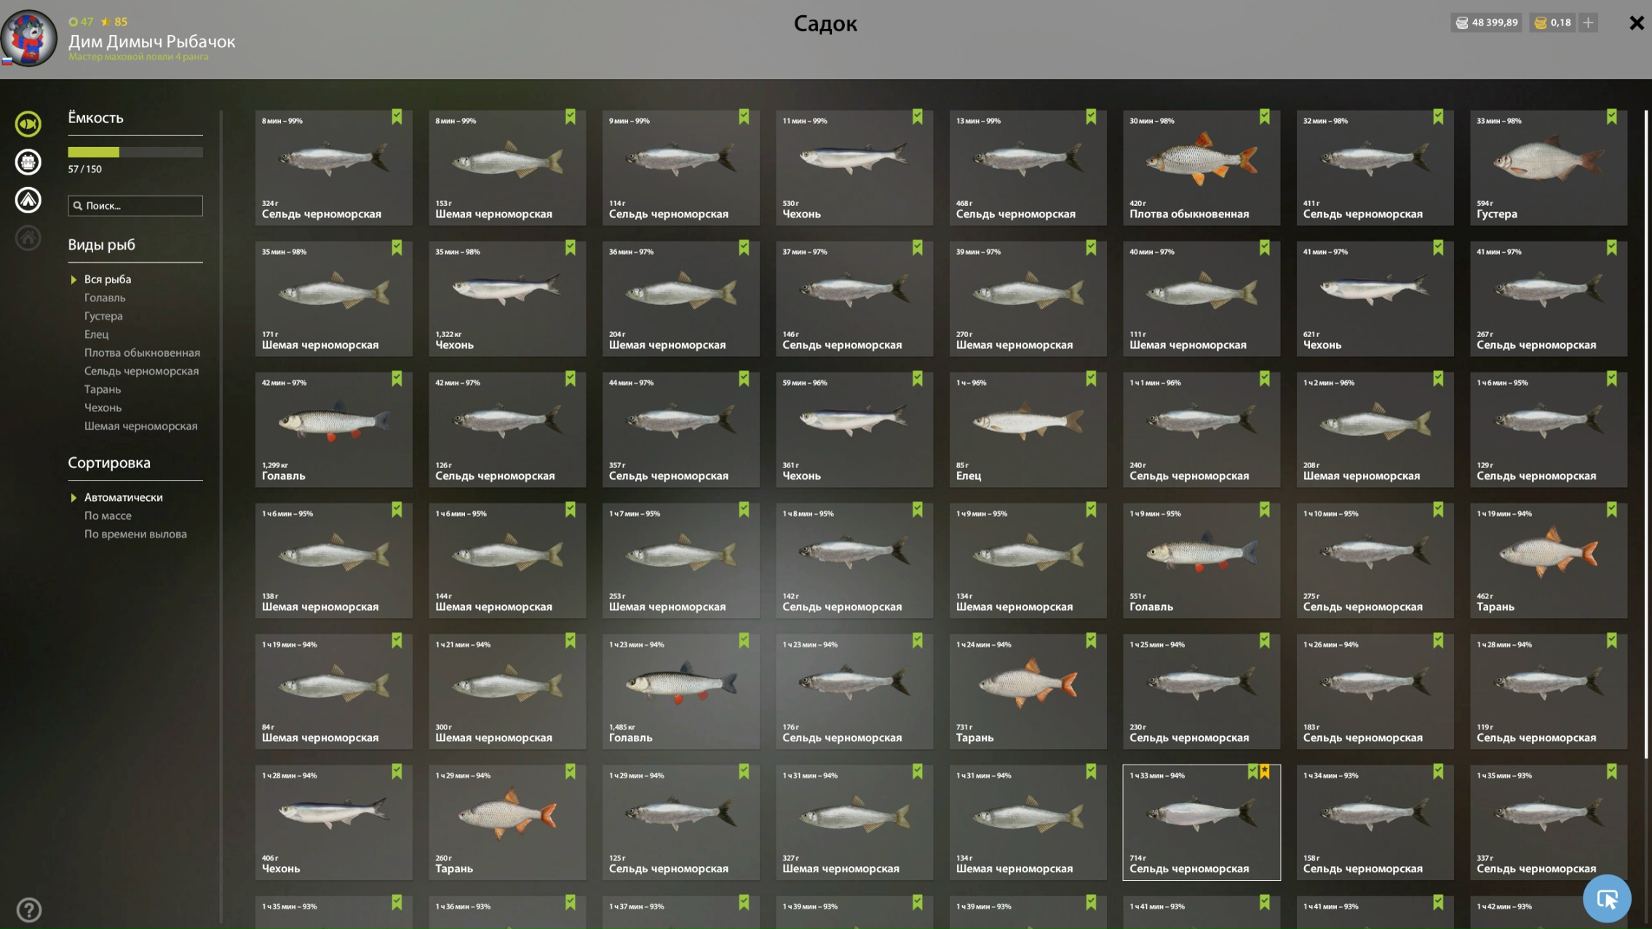The width and height of the screenshot is (1652, 929).
Task: Choose Автоматически sorting option
Action: [x=123, y=498]
